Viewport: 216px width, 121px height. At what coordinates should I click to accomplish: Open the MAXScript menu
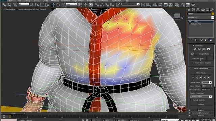116,1
